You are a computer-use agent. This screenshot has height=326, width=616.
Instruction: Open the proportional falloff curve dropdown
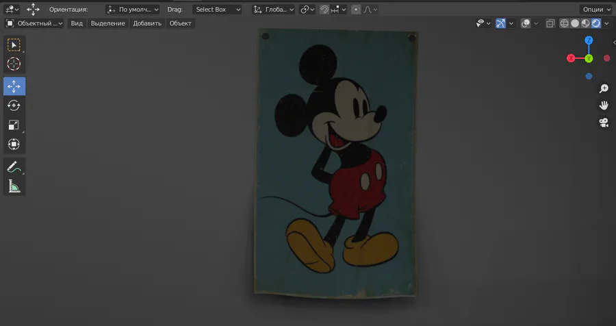370,10
